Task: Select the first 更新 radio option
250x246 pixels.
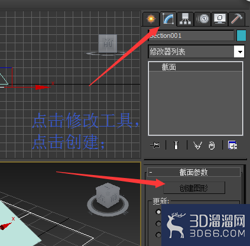Action: click(x=158, y=212)
